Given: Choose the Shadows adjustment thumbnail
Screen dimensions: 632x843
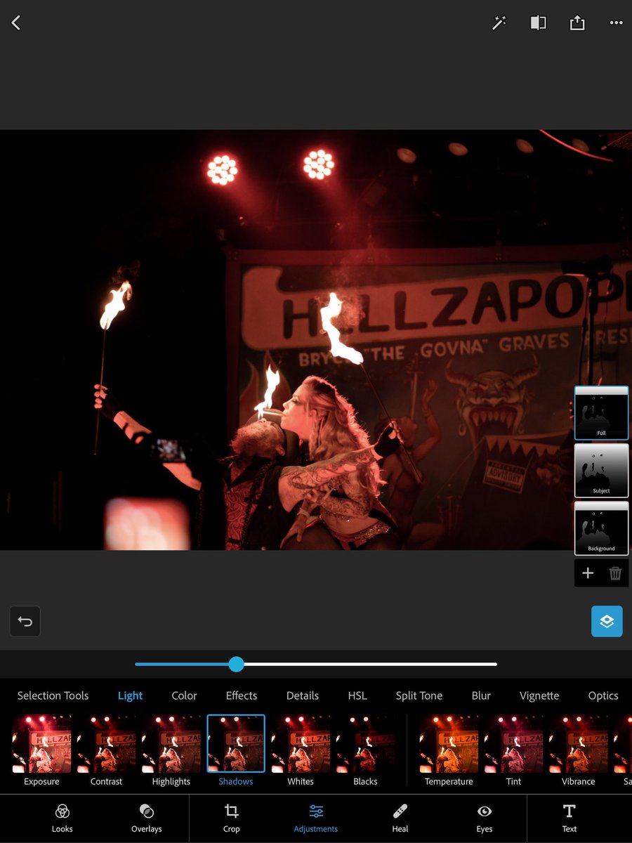Looking at the screenshot, I should click(236, 751).
